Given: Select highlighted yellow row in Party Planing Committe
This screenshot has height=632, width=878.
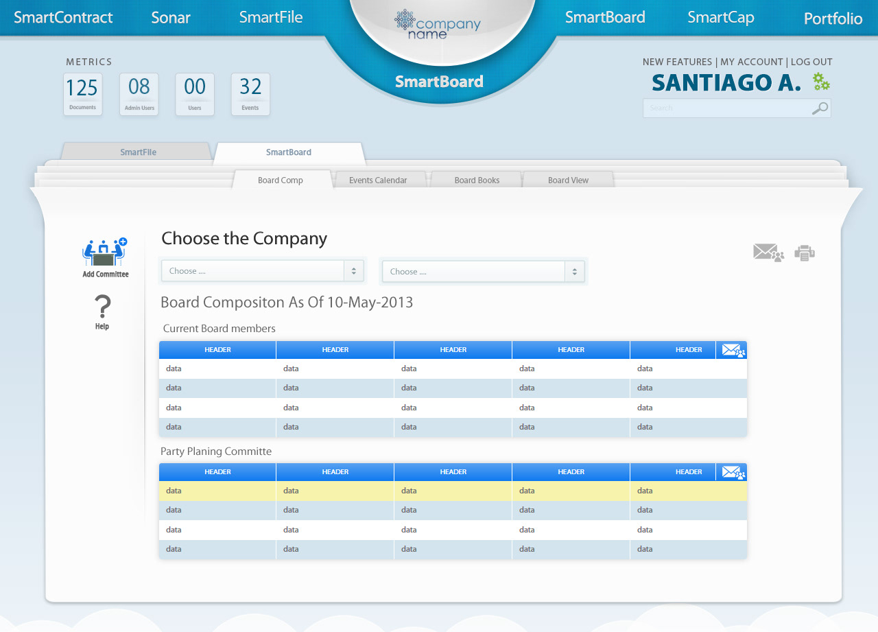Looking at the screenshot, I should pos(453,491).
